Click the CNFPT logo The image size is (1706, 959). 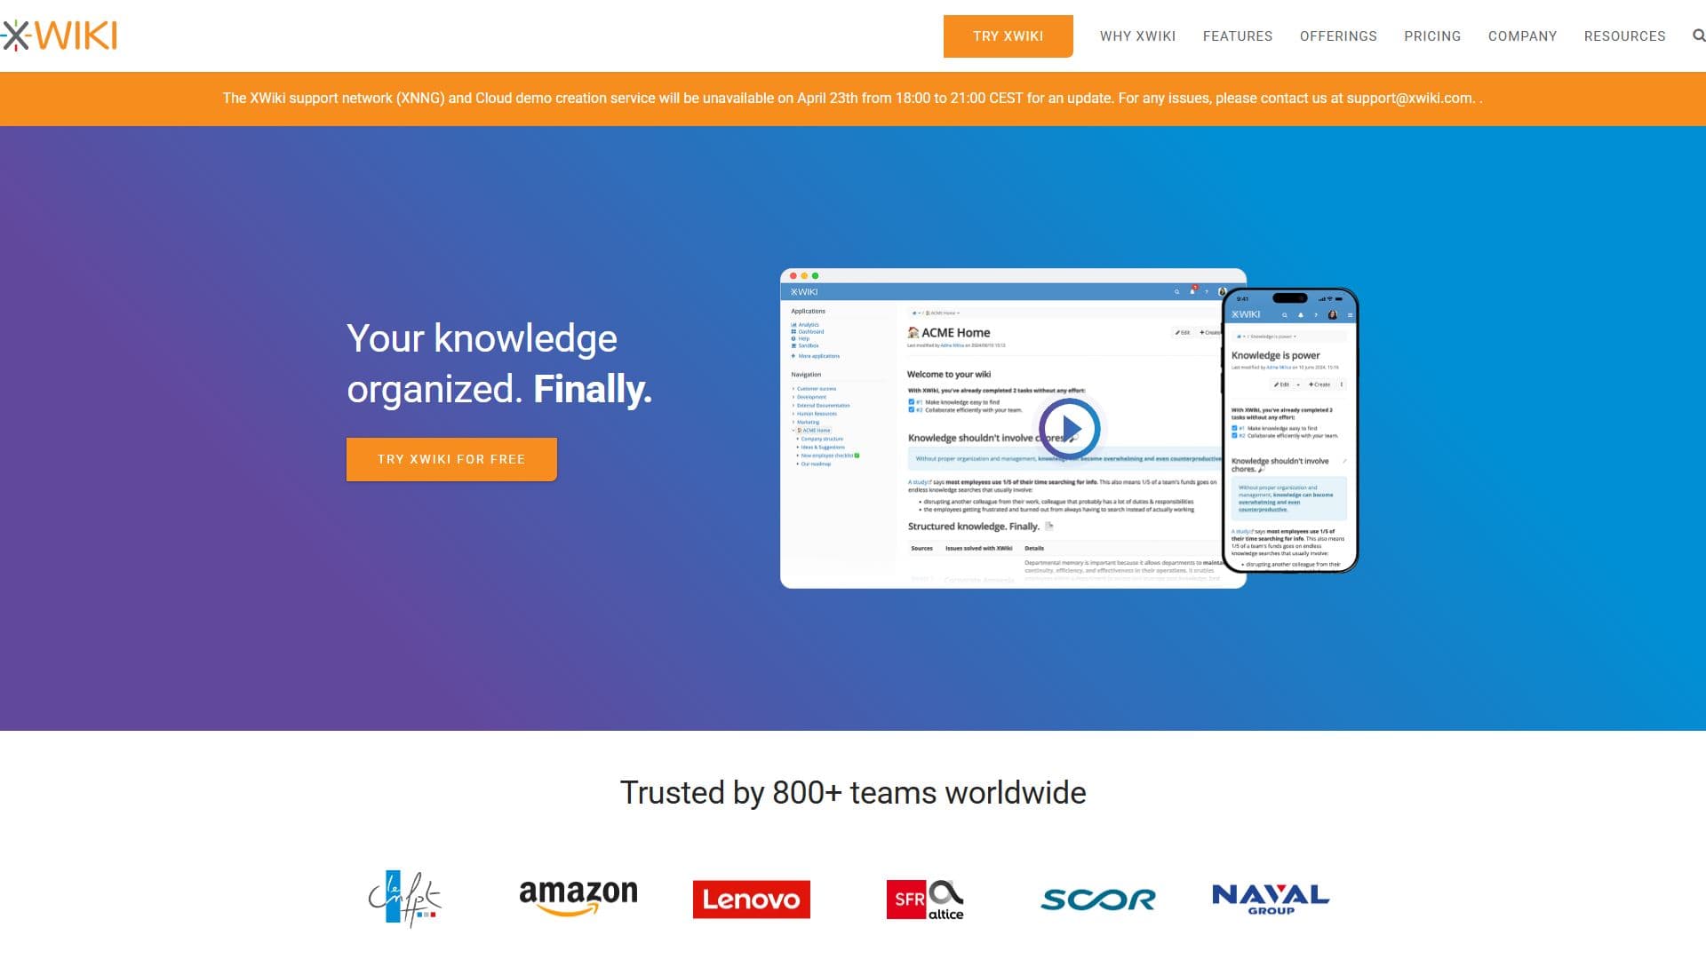coord(405,899)
